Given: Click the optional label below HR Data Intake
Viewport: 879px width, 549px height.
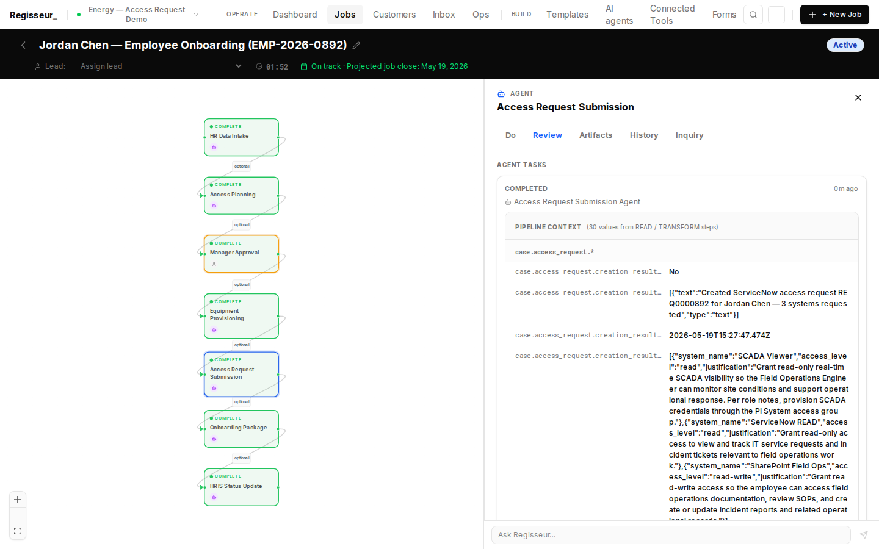Looking at the screenshot, I should point(242,167).
